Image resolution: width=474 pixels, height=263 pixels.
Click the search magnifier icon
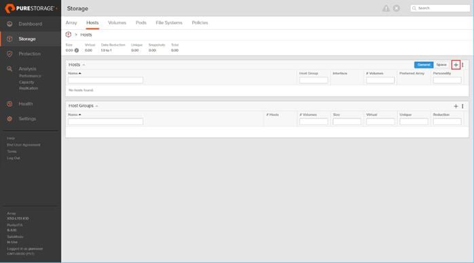[414, 8]
